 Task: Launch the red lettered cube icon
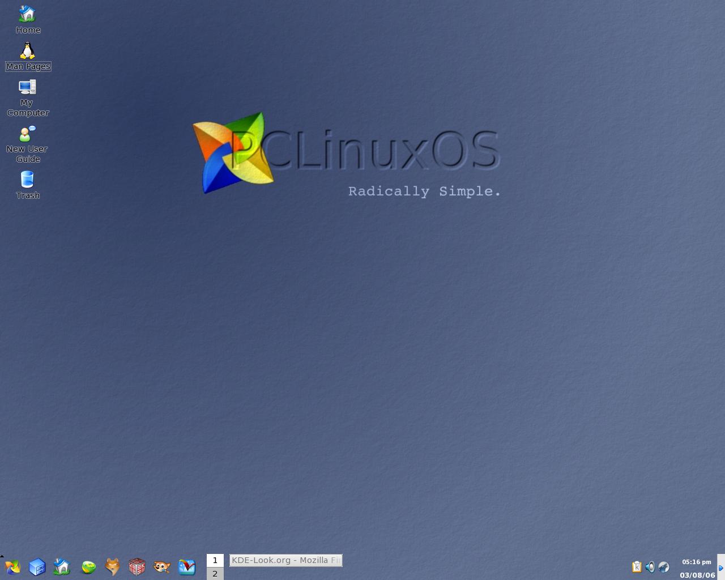pos(137,567)
